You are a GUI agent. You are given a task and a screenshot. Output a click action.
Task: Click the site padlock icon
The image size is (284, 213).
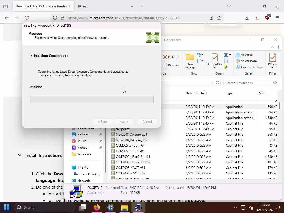(x=63, y=18)
